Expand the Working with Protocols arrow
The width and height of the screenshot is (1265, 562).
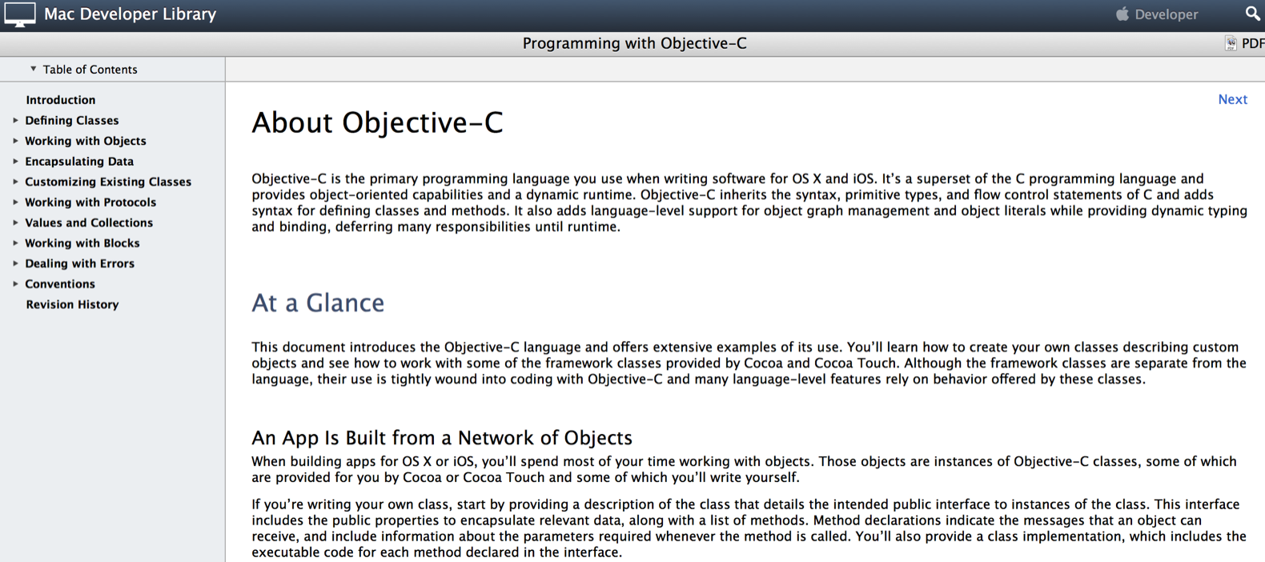[15, 202]
